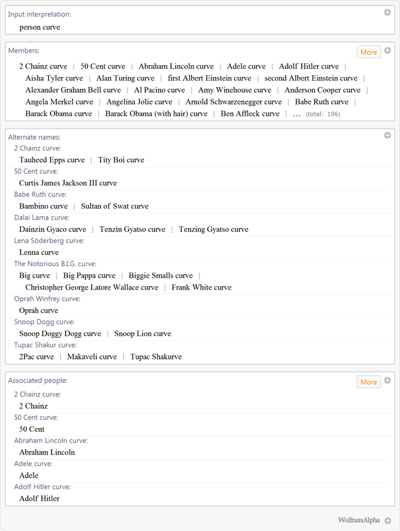The width and height of the screenshot is (400, 531).
Task: Click the '(total: 196)' count text
Action: pyautogui.click(x=322, y=114)
